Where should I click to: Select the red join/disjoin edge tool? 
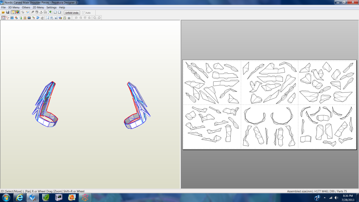click(x=8, y=18)
